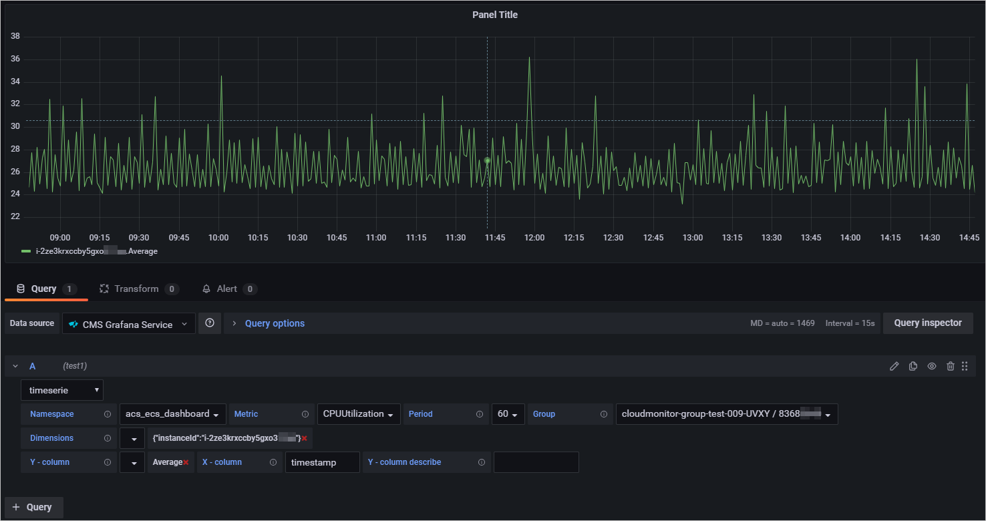Viewport: 986px width, 521px height.
Task: Open the Metric dropdown showing CPUUtilization
Action: coord(358,413)
